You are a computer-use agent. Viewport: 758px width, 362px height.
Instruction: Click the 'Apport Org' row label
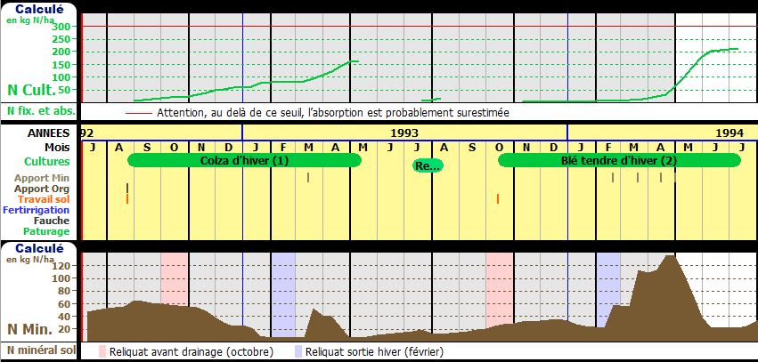coord(42,189)
